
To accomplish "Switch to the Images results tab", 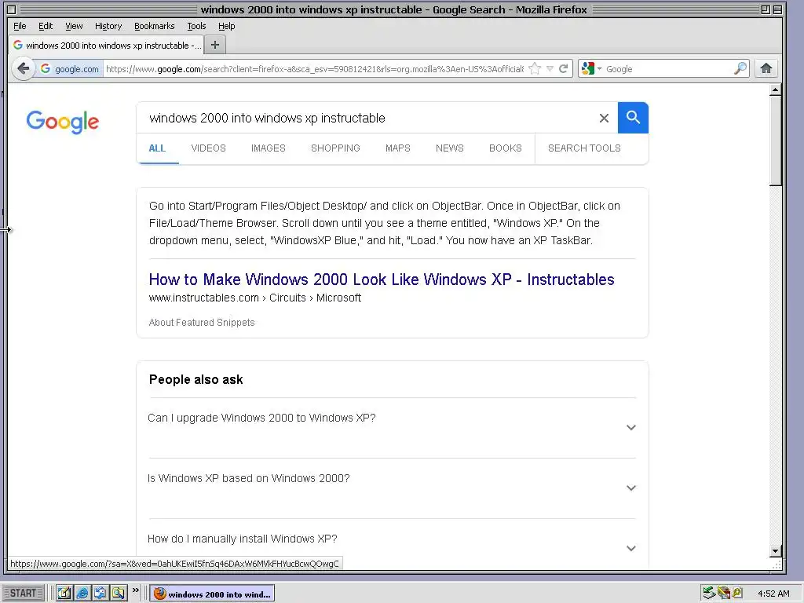I will pos(269,148).
